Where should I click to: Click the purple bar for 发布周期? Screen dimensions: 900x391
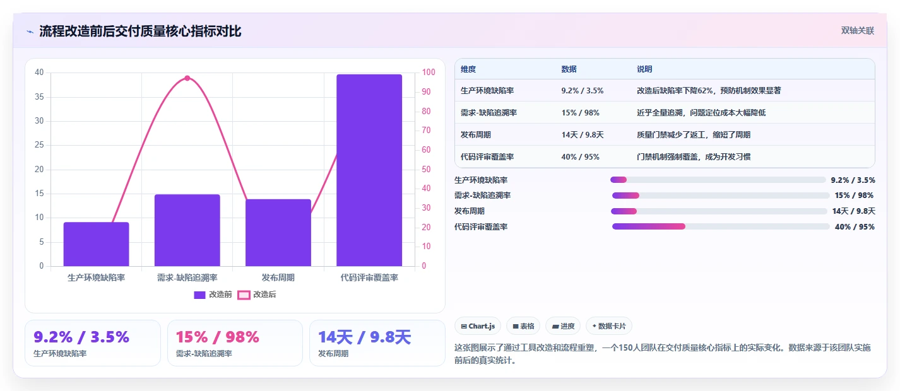[x=278, y=233]
